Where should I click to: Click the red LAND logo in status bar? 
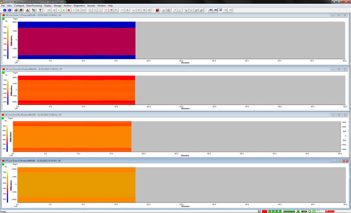click(x=330, y=211)
